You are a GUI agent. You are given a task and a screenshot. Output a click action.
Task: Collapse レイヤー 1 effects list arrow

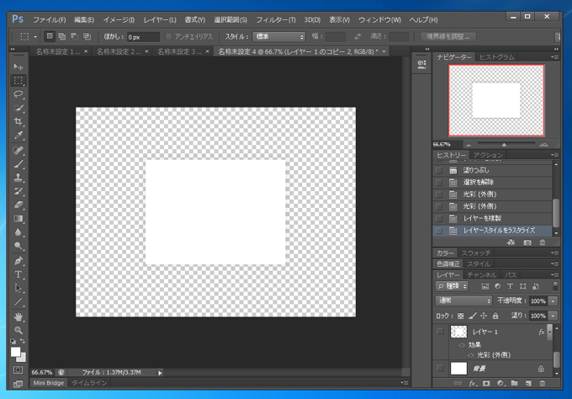[550, 332]
